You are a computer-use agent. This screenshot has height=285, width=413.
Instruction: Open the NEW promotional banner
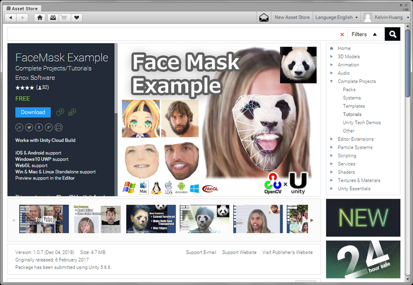pos(363,217)
